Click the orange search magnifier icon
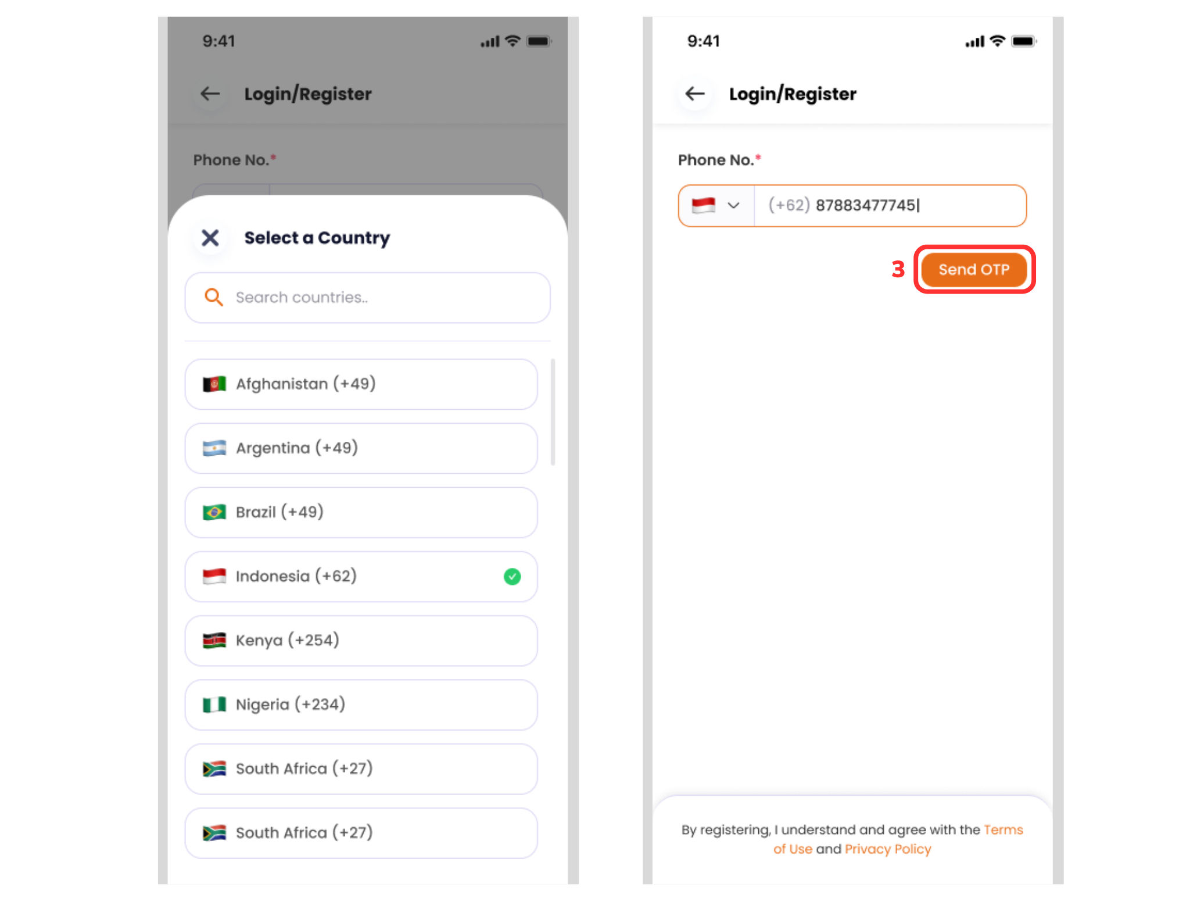 tap(213, 297)
